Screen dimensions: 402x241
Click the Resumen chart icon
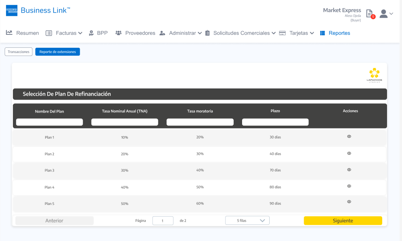click(9, 33)
